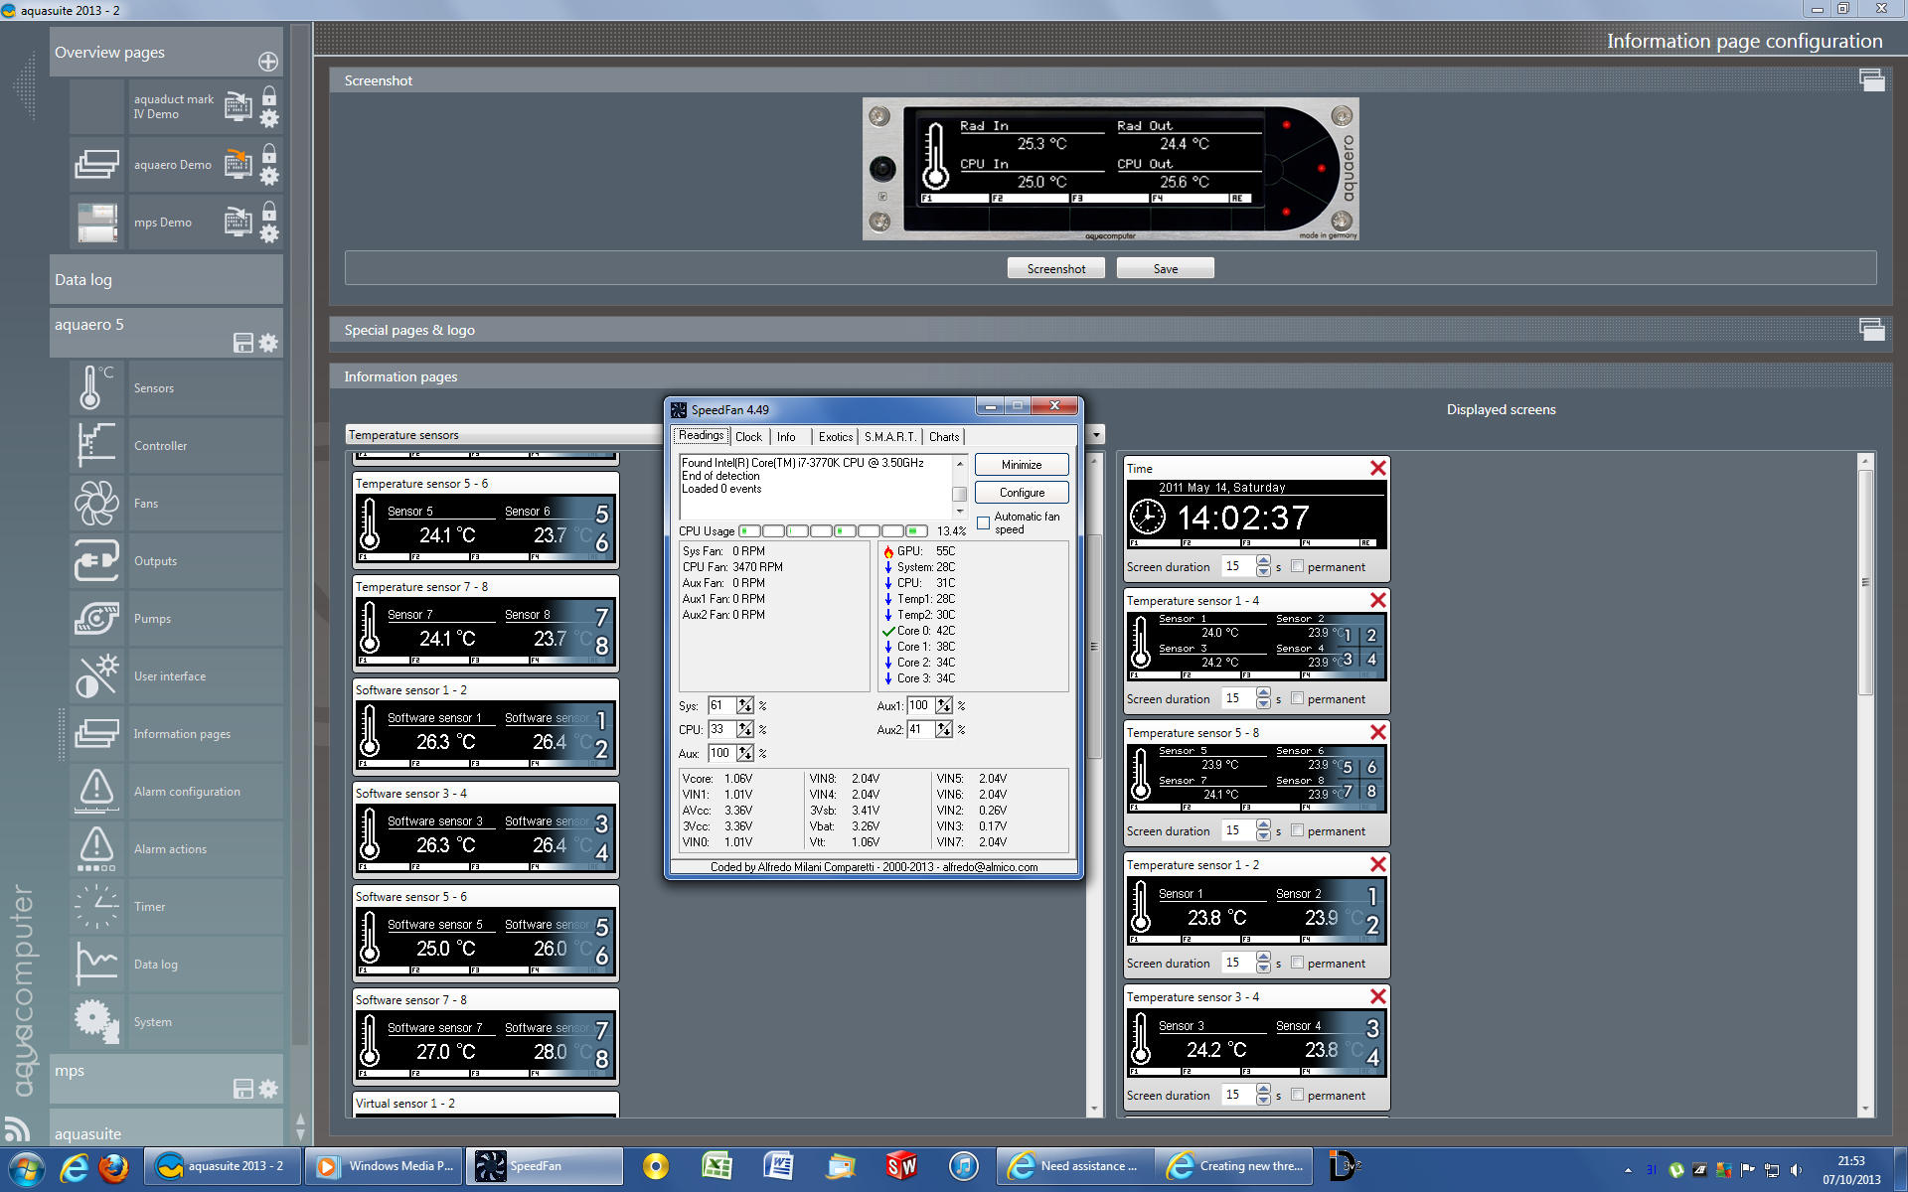
Task: Toggle permanent for Temperature sensor 1 - 4
Action: coord(1297,698)
